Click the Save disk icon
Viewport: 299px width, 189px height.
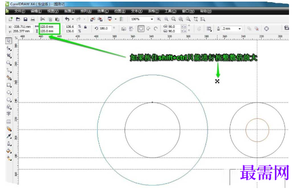(25, 19)
